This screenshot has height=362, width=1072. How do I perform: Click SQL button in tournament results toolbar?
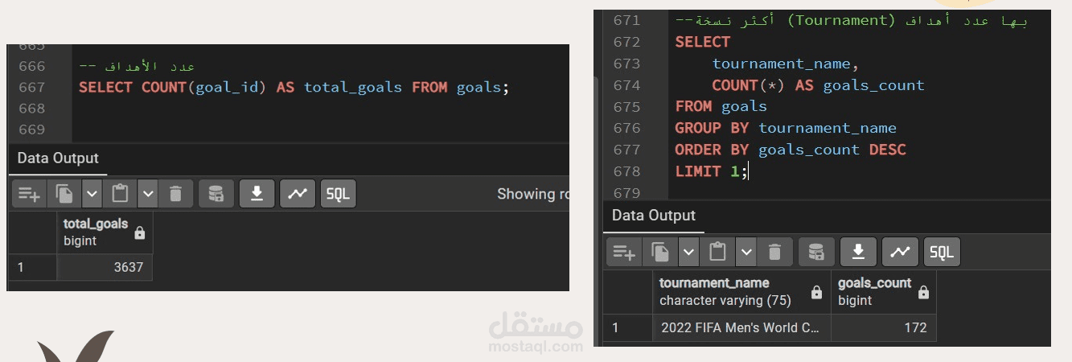pos(942,253)
